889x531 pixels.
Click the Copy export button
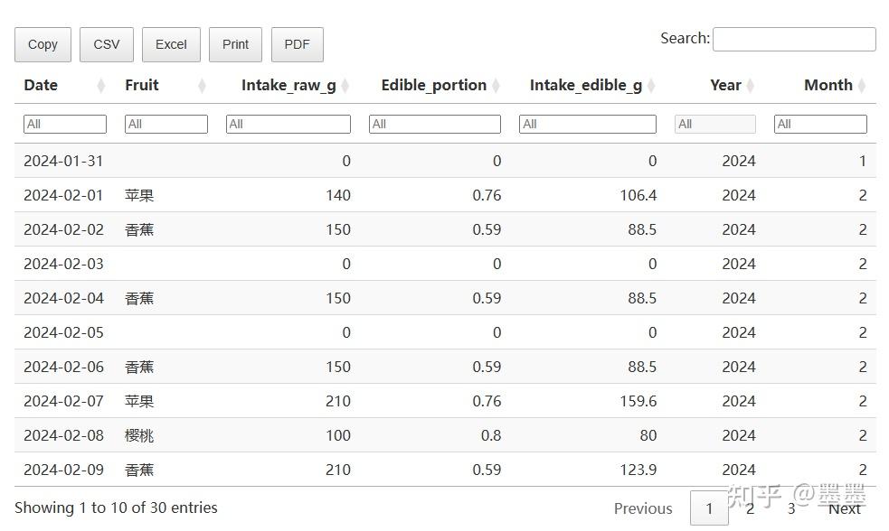pos(43,44)
